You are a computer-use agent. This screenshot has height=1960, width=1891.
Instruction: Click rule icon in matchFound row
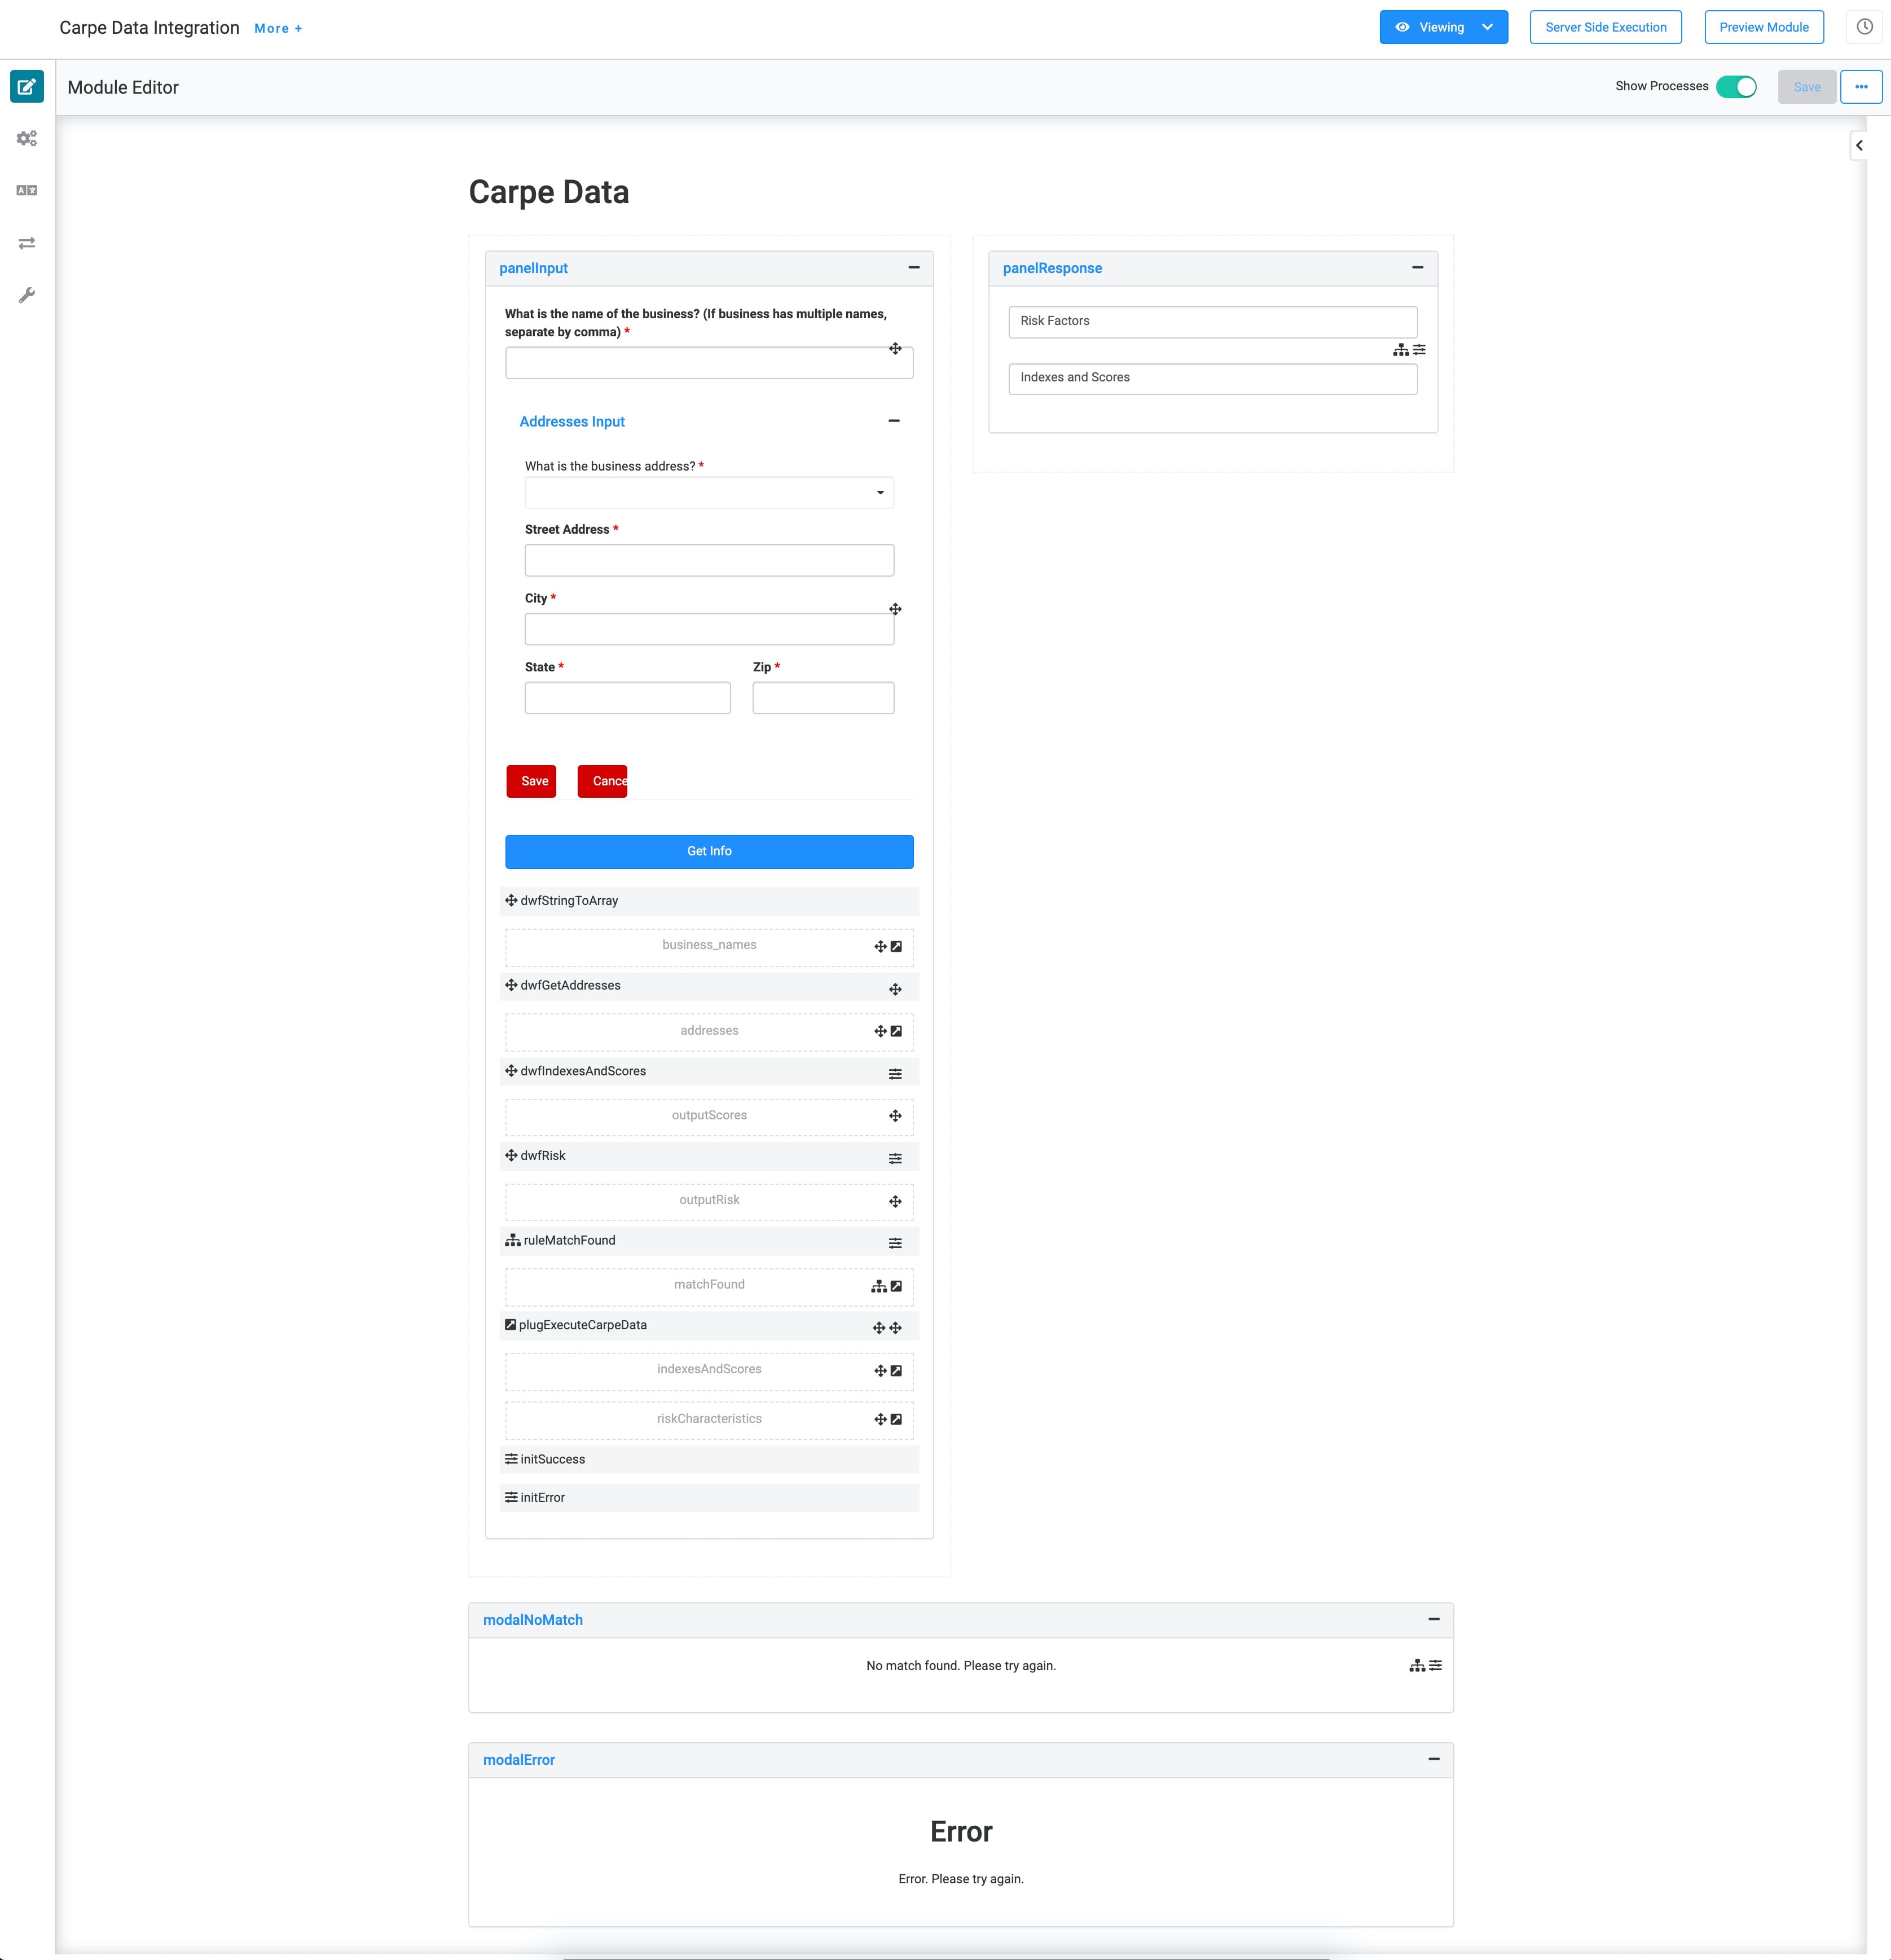(878, 1287)
